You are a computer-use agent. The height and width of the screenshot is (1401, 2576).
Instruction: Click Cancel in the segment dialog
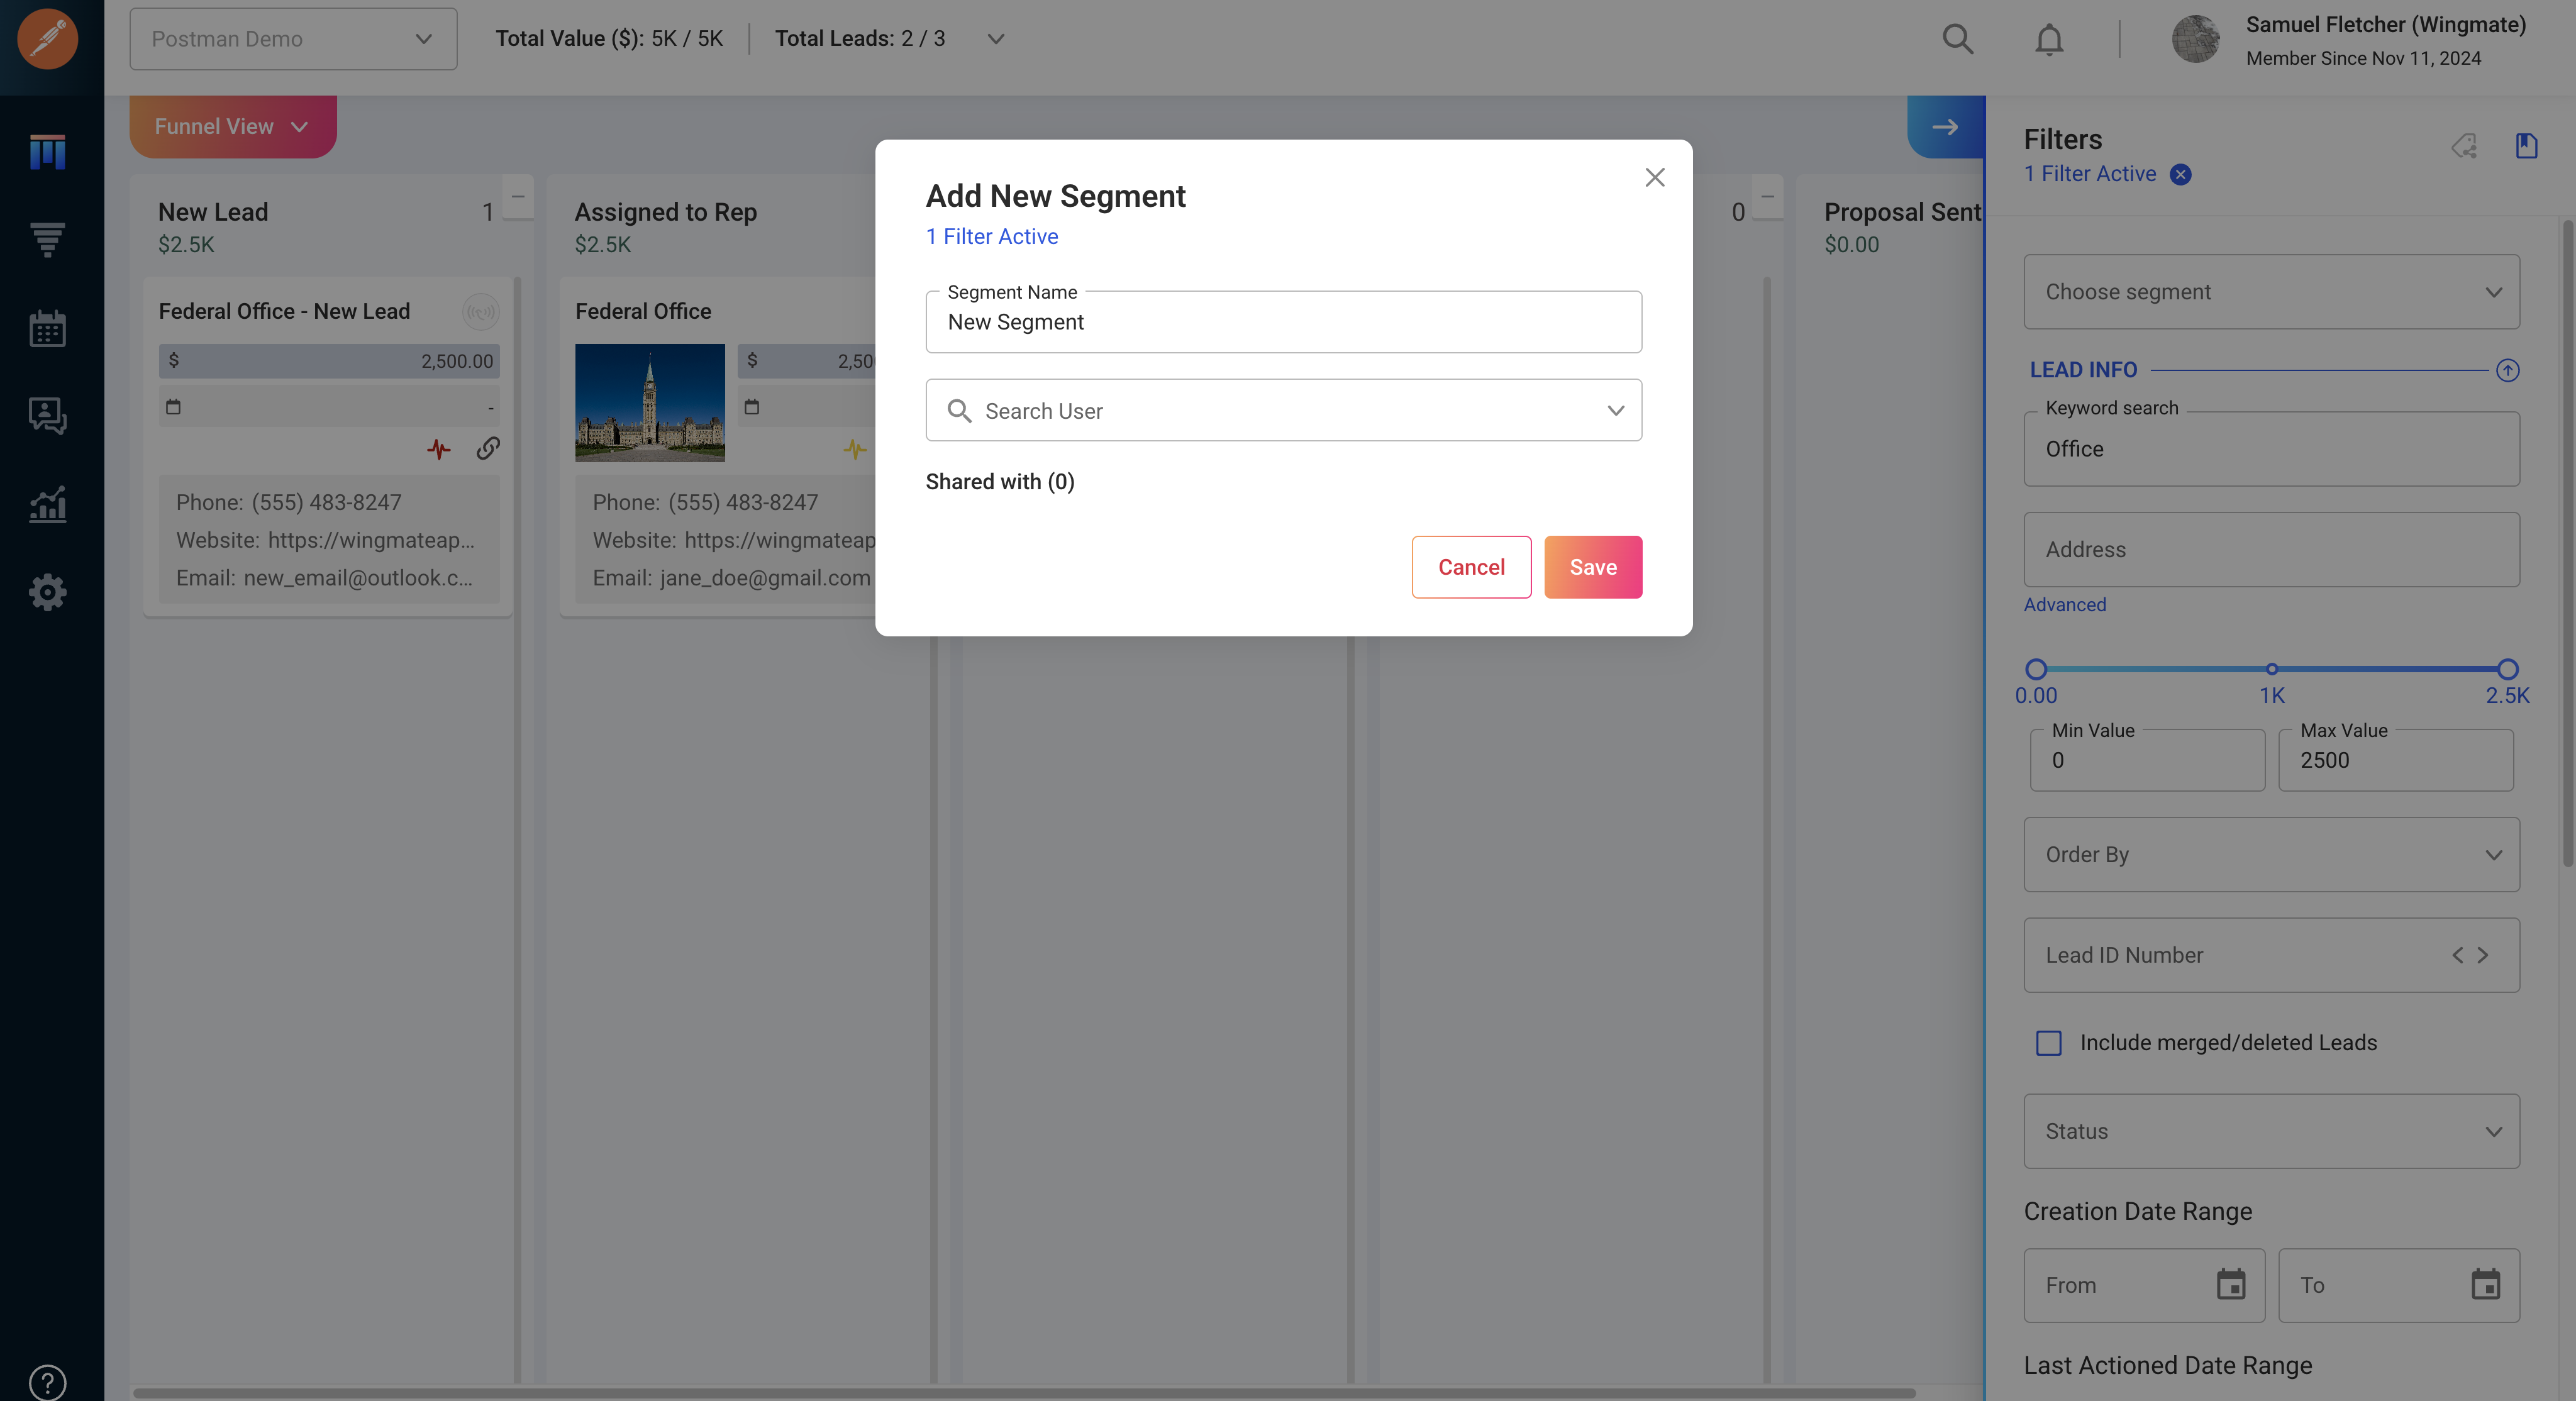pyautogui.click(x=1471, y=567)
